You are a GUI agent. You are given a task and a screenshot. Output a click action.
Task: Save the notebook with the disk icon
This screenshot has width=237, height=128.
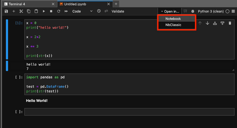click(x=6, y=11)
